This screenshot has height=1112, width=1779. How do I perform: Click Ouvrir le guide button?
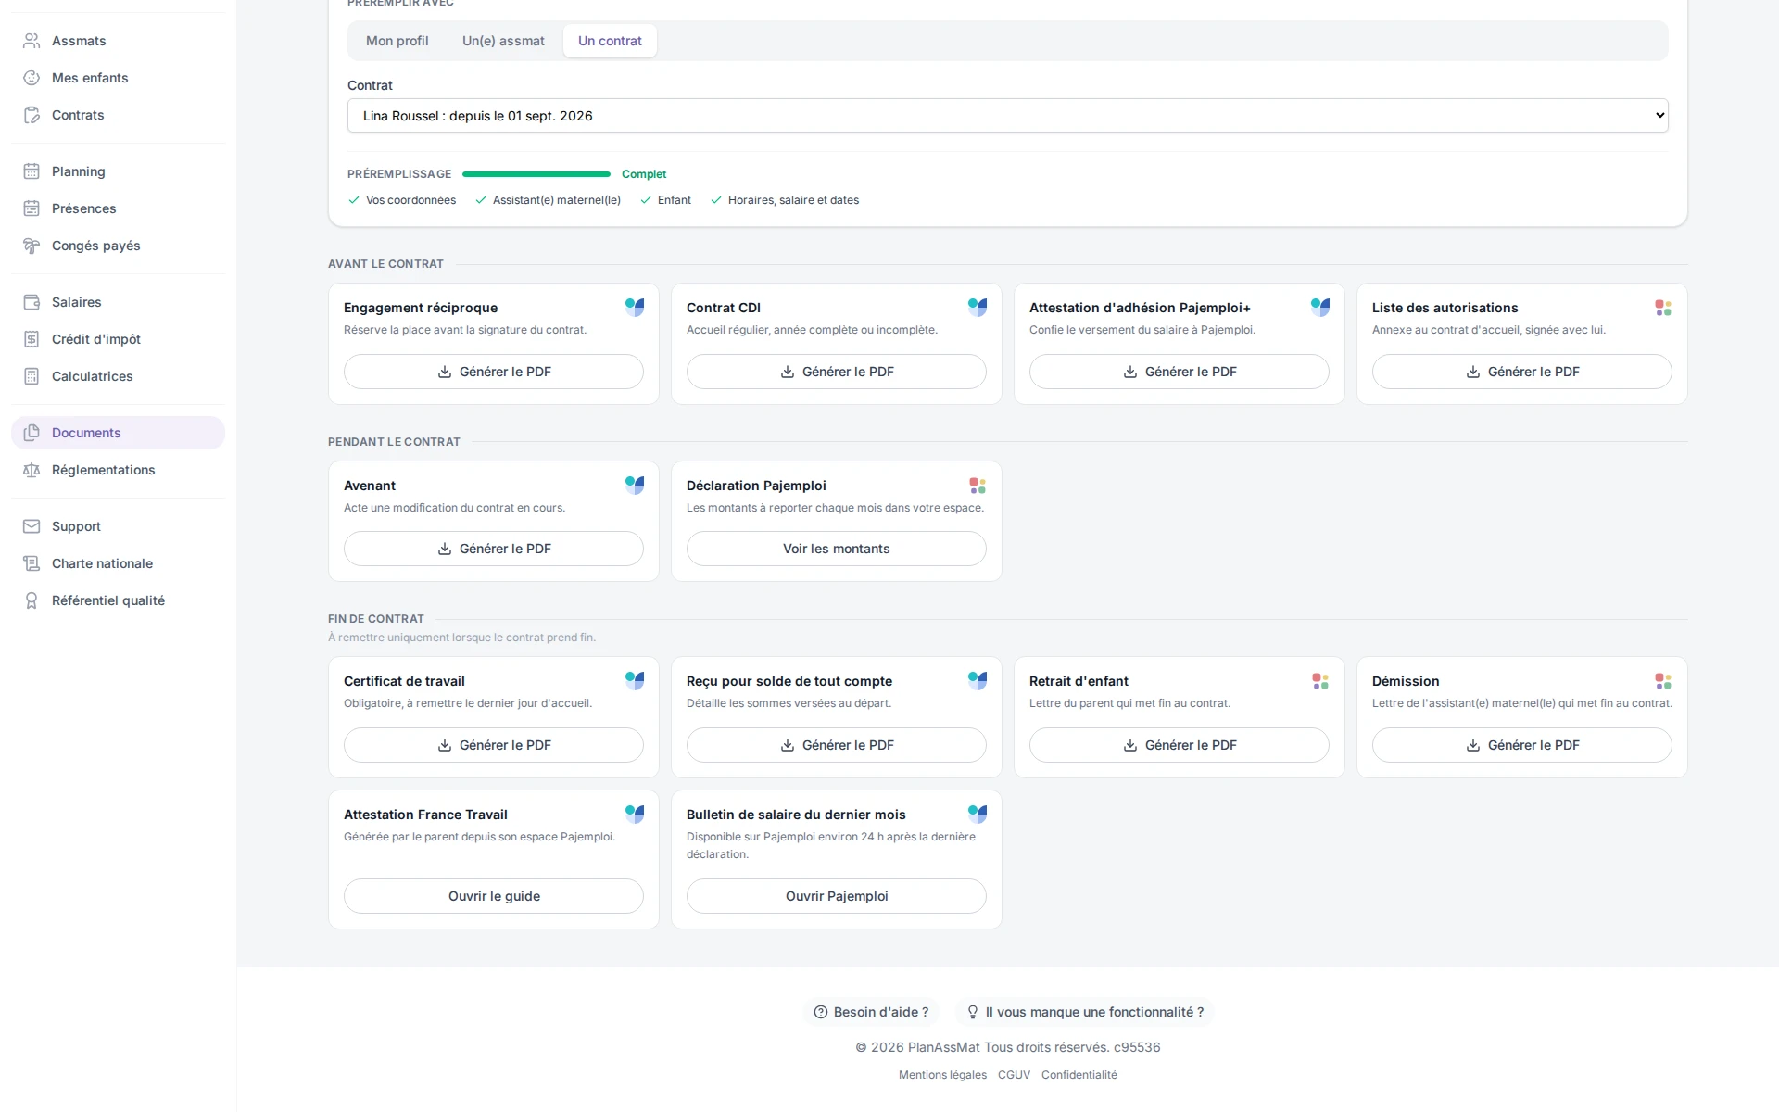point(493,896)
